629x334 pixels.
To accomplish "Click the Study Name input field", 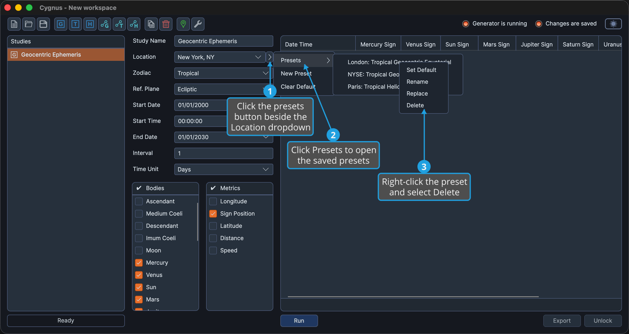I will (223, 41).
